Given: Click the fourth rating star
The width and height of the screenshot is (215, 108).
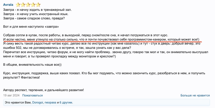Looking at the screenshot, I should pyautogui.click(x=33, y=5).
